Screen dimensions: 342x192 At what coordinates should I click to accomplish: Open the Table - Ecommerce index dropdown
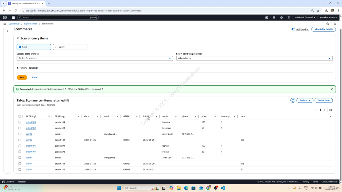point(95,58)
